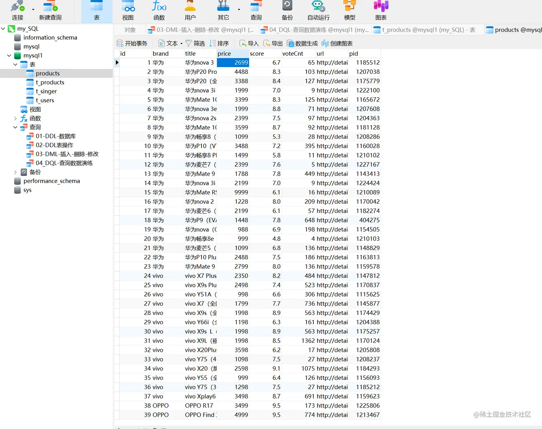Switch to the 对象 objects tab

tap(130, 30)
